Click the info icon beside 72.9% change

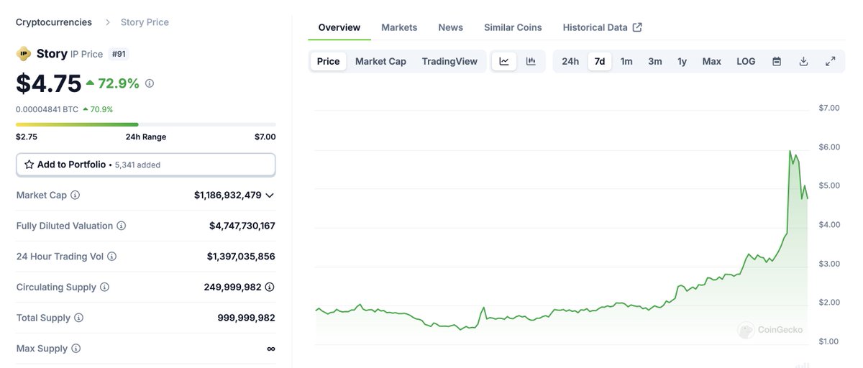(150, 83)
